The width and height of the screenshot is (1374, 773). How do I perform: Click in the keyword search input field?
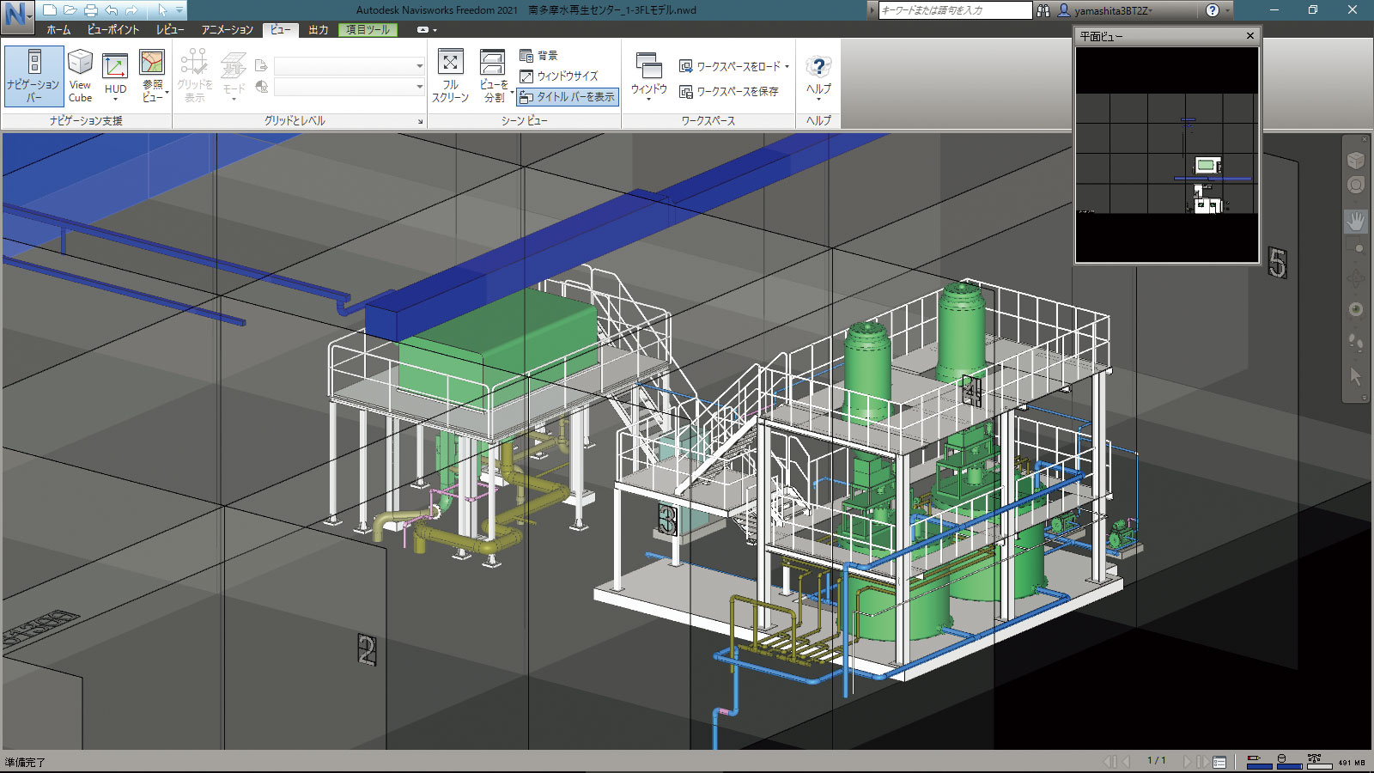953,10
